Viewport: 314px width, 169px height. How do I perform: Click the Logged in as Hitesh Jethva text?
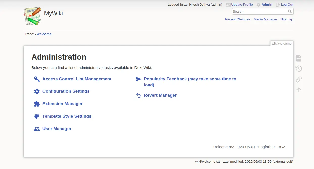(195, 5)
